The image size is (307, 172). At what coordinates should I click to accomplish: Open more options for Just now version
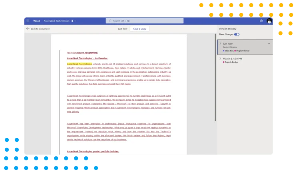click(x=269, y=44)
